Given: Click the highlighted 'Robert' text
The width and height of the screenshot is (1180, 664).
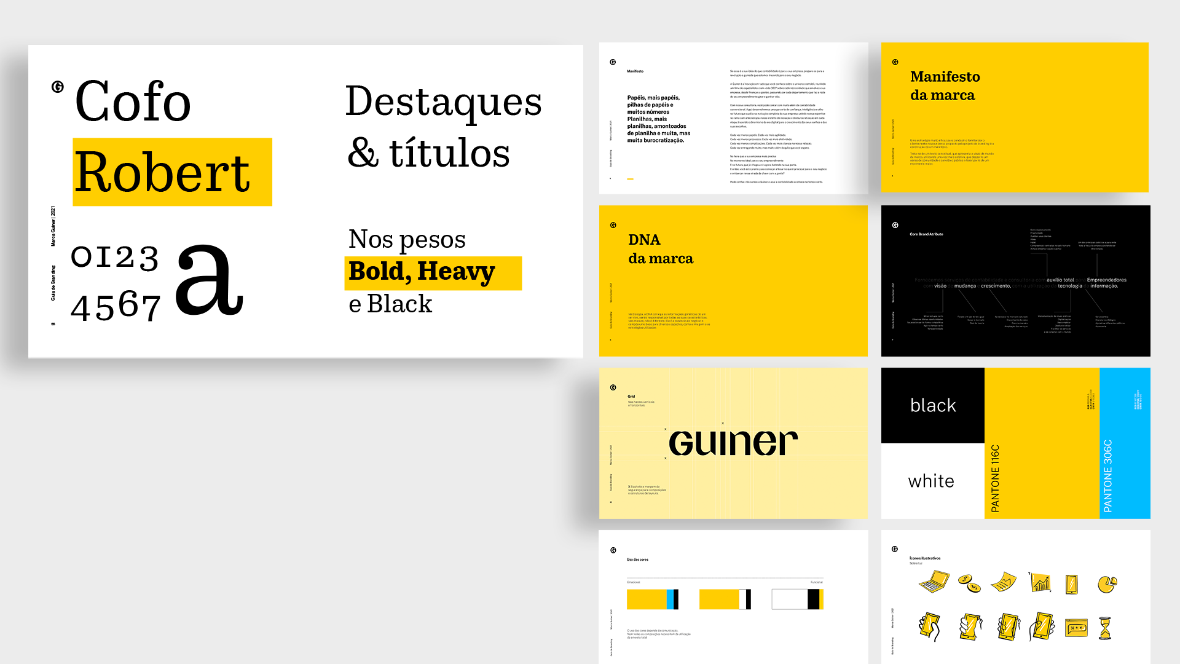Looking at the screenshot, I should (162, 173).
